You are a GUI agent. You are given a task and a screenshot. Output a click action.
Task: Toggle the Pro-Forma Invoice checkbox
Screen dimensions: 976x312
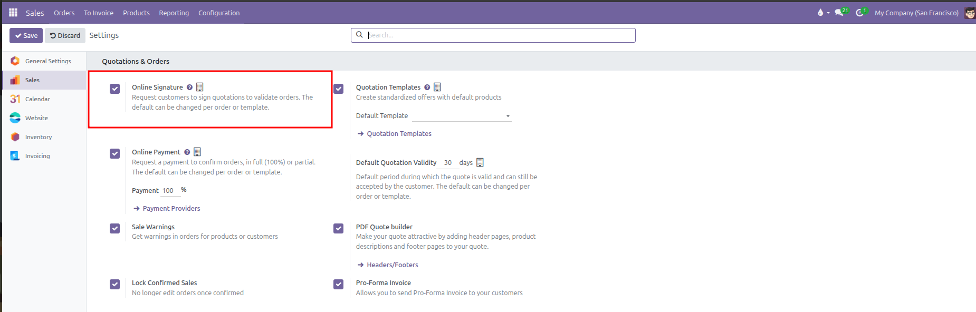click(x=339, y=284)
